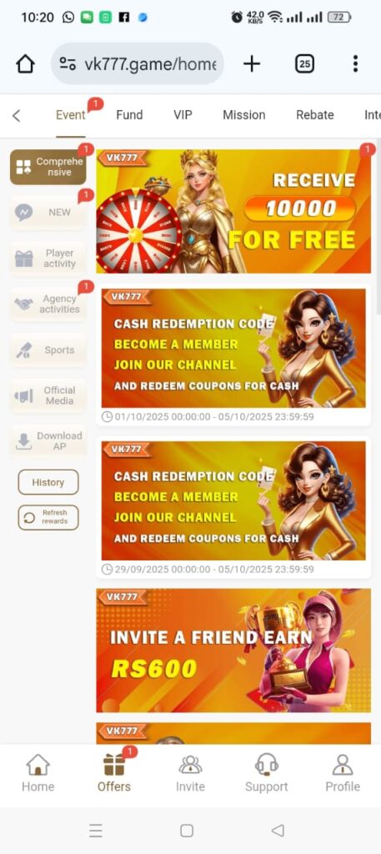
Task: Open the Receive 10000 For Free banner
Action: pyautogui.click(x=233, y=211)
